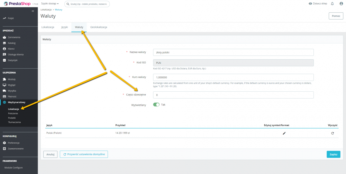Click the Kod ISO field
The image size is (346, 174).
click(x=233, y=63)
